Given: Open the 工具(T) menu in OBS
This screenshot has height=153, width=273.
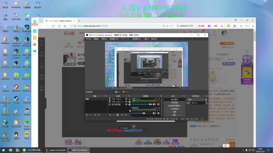Looking at the screenshot, I should click(x=146, y=39).
